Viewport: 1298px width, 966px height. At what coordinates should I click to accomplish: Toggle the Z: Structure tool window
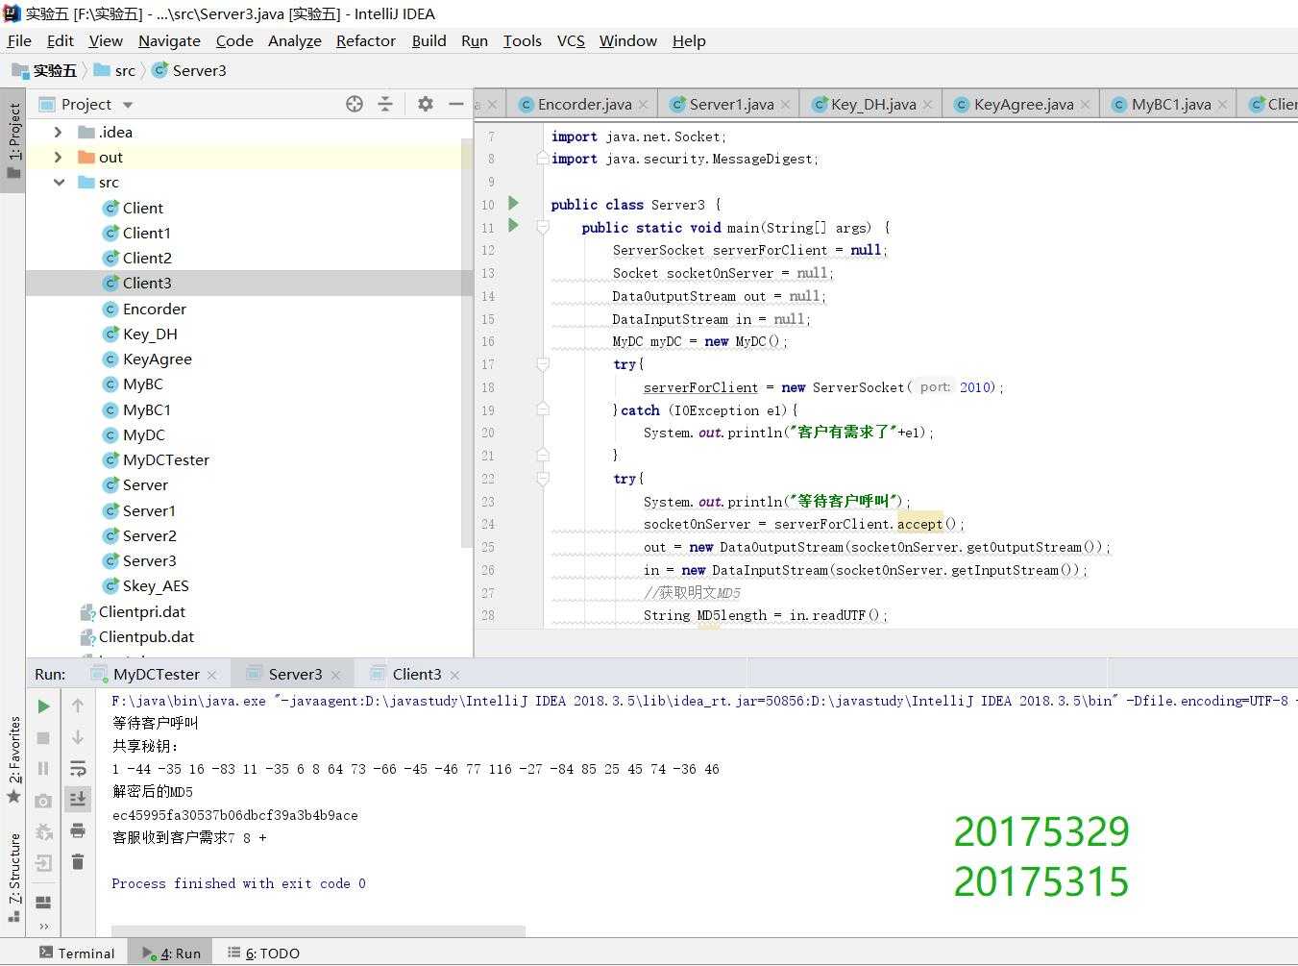point(13,878)
